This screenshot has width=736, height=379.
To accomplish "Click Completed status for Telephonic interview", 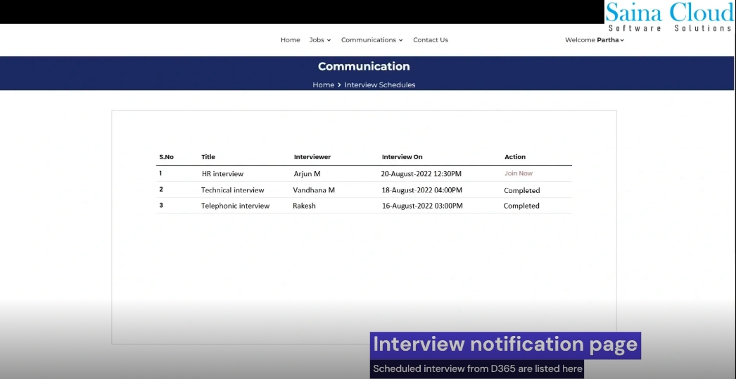I will 521,206.
